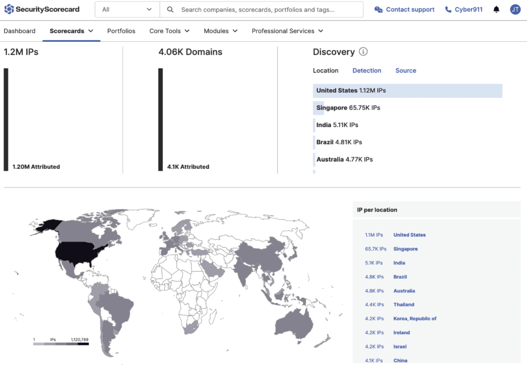Click the Contact support link

409,9
